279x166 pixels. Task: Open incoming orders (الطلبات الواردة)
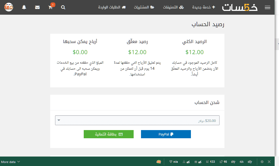112,7
